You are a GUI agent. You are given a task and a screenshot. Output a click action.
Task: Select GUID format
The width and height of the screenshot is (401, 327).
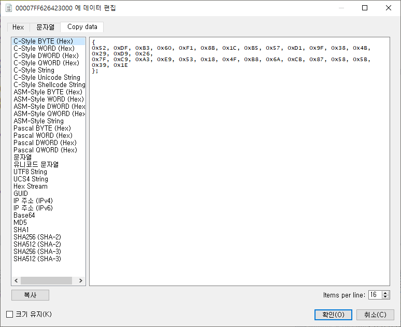tap(49, 193)
